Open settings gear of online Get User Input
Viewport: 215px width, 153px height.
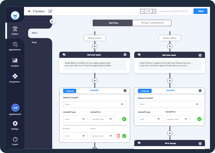tap(125, 55)
